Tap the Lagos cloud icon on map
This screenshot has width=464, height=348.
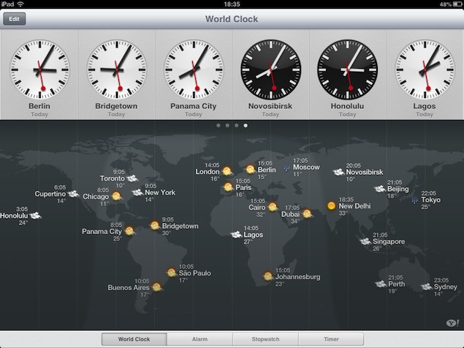click(237, 235)
